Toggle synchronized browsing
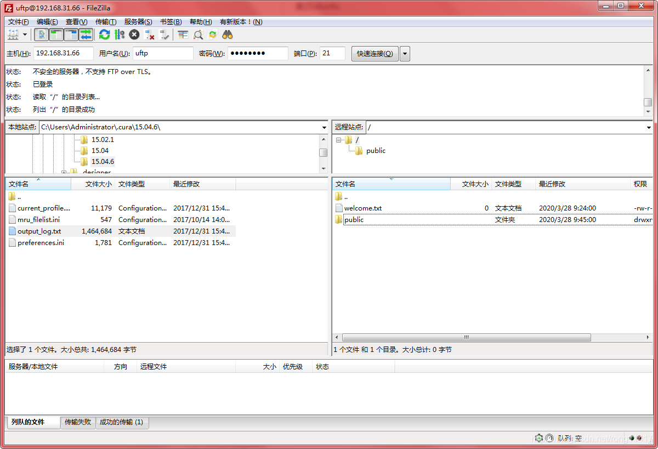Screen dimensions: 658x449 click(x=212, y=34)
